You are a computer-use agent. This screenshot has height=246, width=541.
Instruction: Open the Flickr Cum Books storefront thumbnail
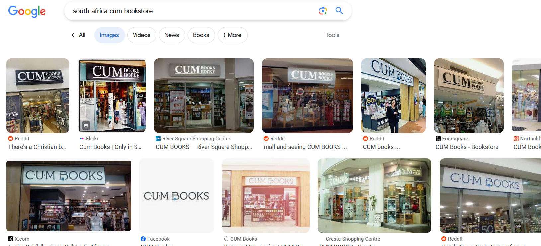tap(112, 95)
